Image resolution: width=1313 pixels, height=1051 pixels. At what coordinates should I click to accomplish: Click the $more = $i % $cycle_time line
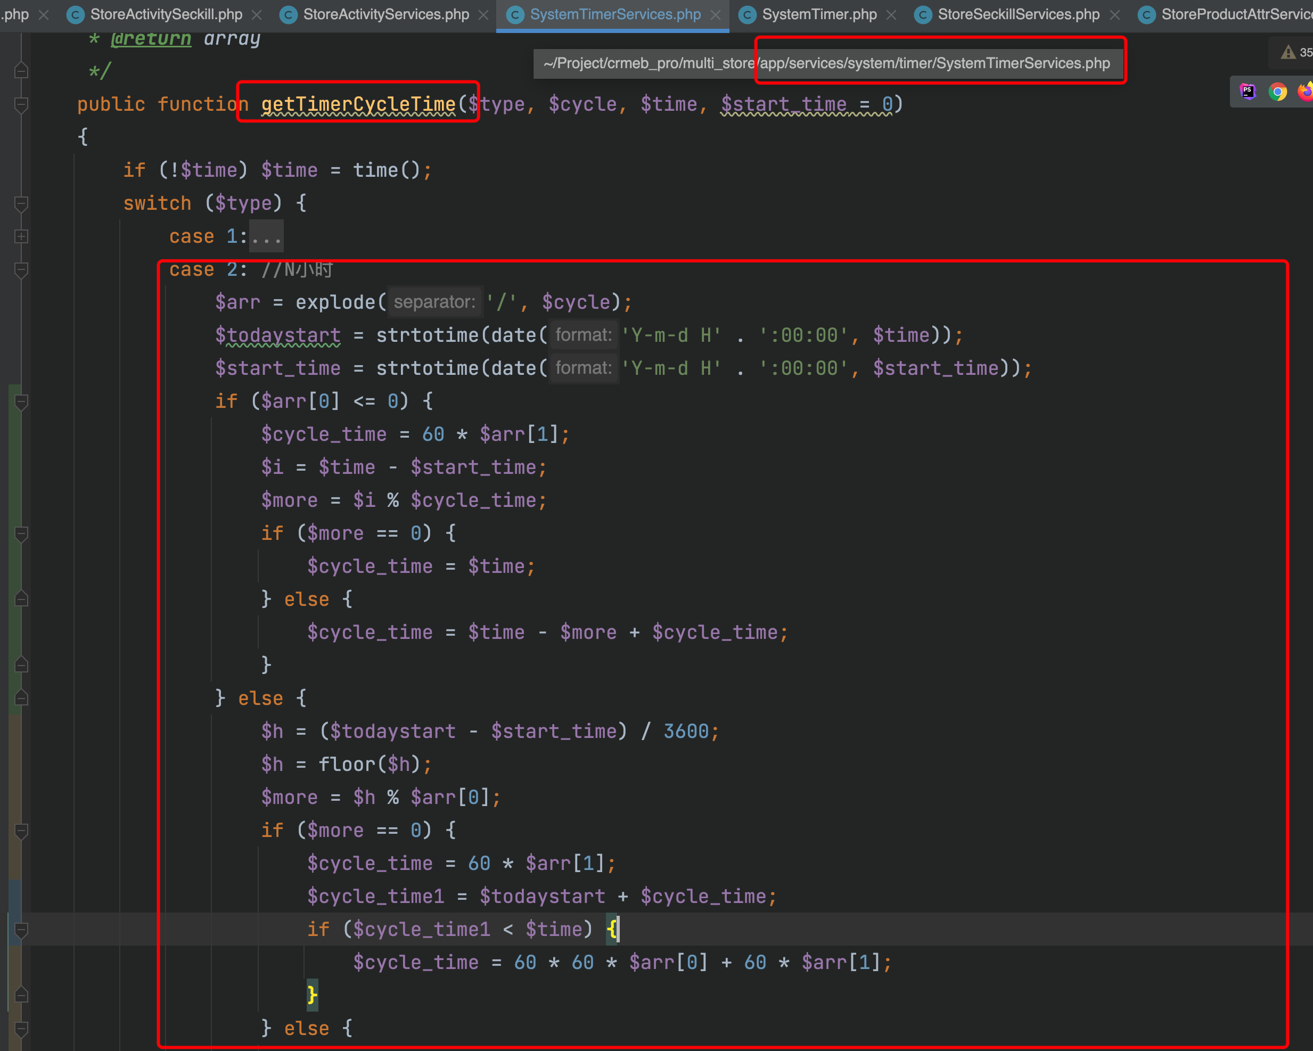(x=404, y=500)
